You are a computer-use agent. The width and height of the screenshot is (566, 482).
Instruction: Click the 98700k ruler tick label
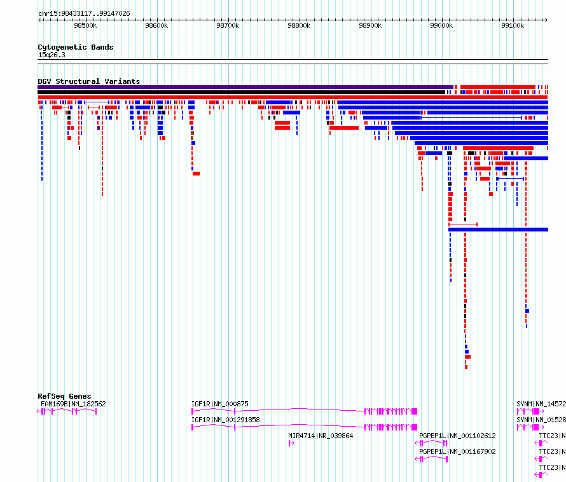(x=228, y=25)
